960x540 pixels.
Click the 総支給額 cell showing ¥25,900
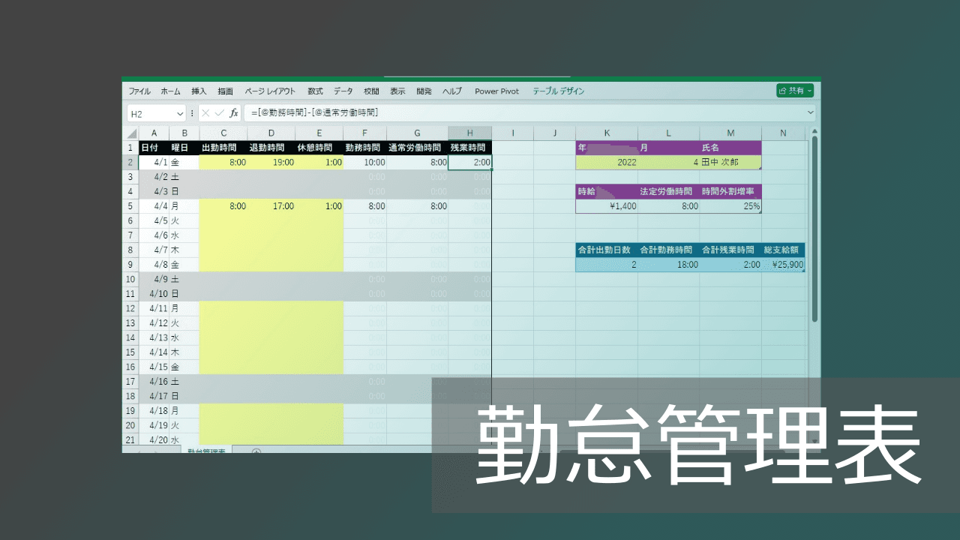click(783, 265)
